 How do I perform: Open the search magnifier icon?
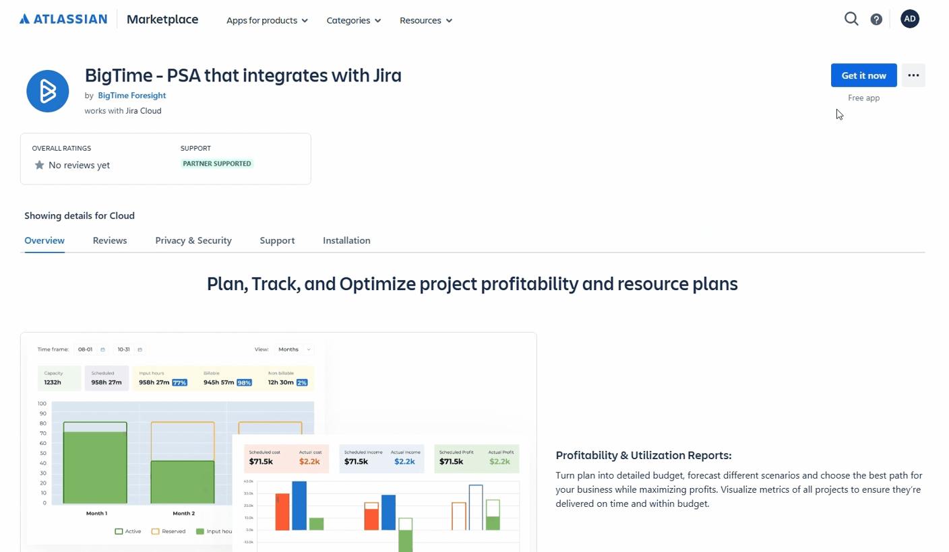(x=851, y=19)
